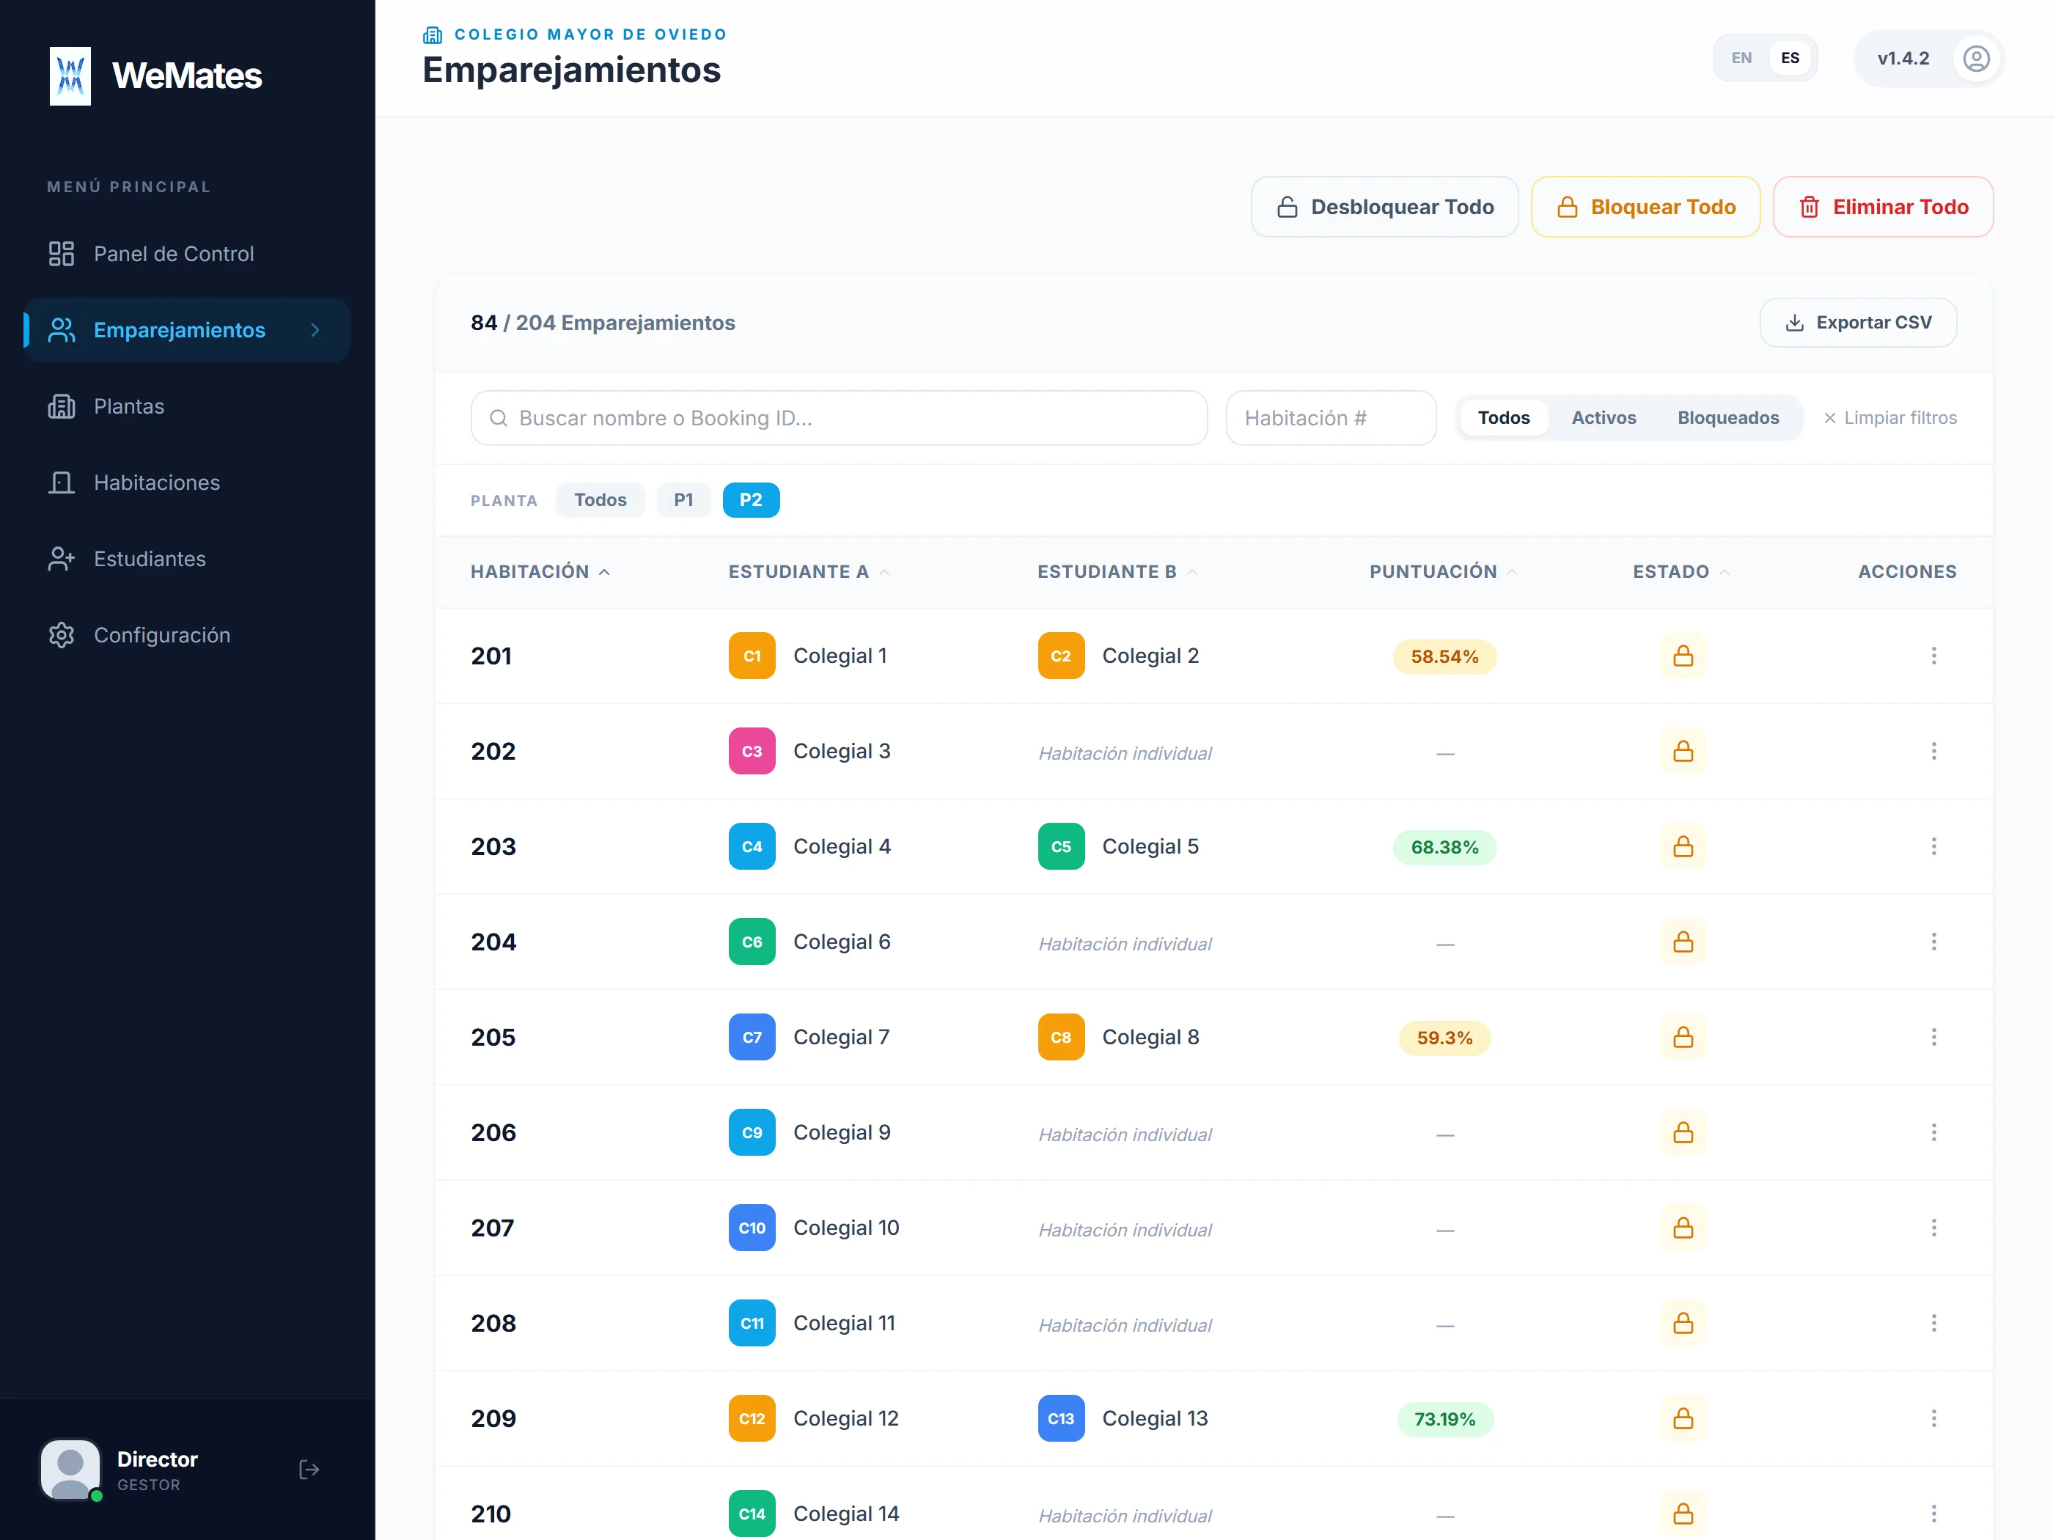2053x1540 pixels.
Task: Click the 68.38% score badge
Action: [1444, 848]
